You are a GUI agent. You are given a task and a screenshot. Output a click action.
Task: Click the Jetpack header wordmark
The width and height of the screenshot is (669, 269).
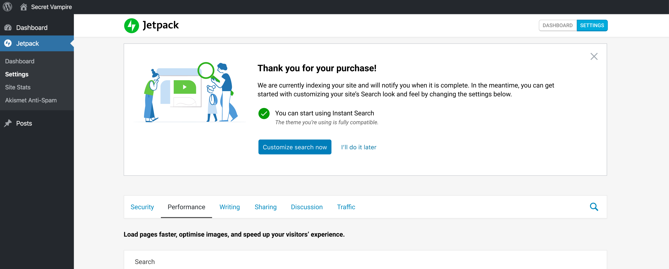point(161,25)
